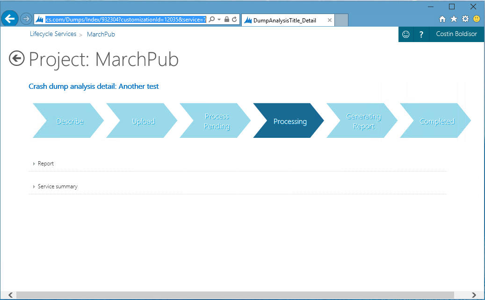Click the browser back arrow button
Screen dimensions: 485x300
pyautogui.click(x=9, y=19)
